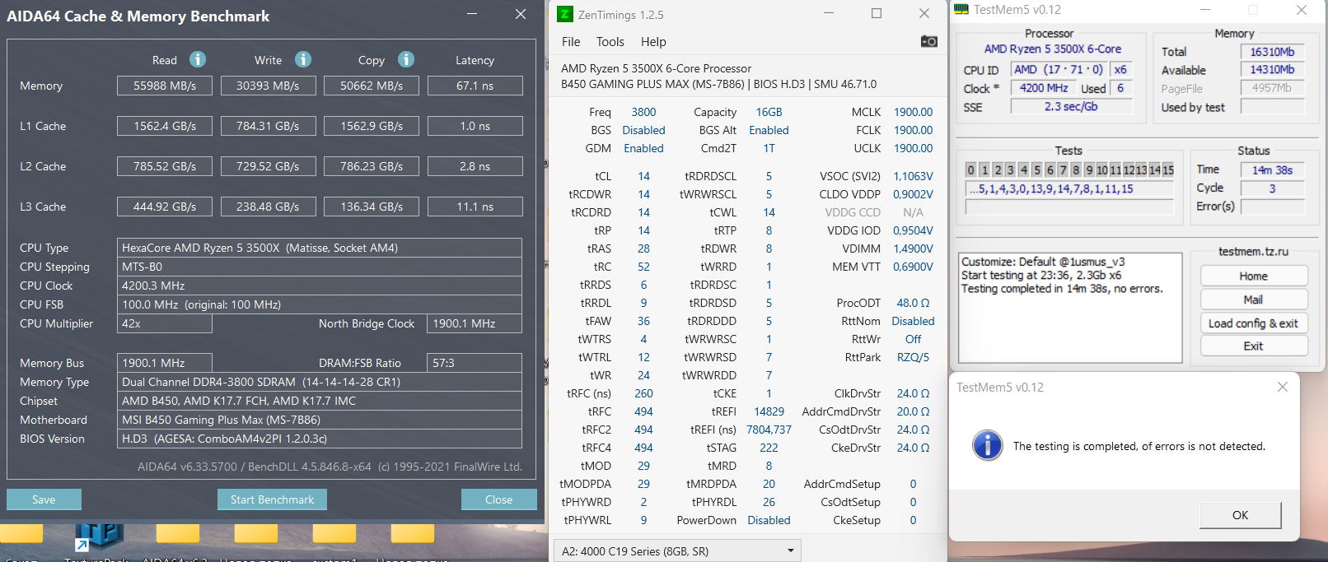Click Load config & exit button
1328x562 pixels.
tap(1253, 323)
